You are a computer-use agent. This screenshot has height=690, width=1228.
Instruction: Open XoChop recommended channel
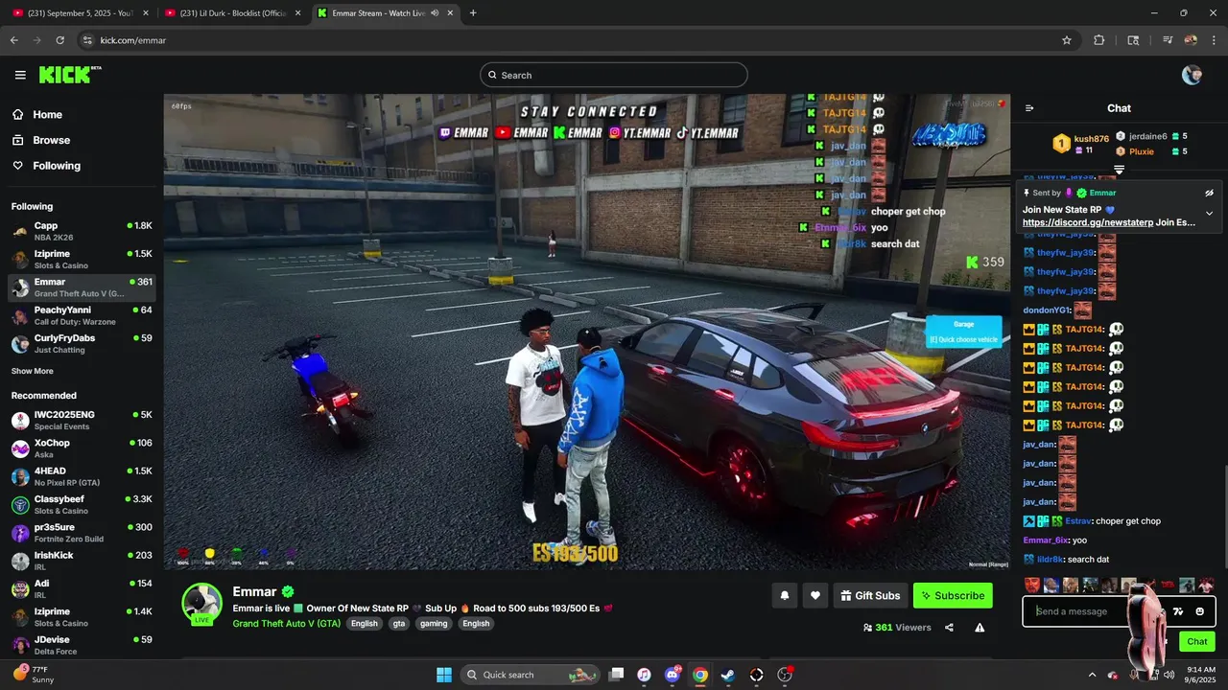pos(82,448)
